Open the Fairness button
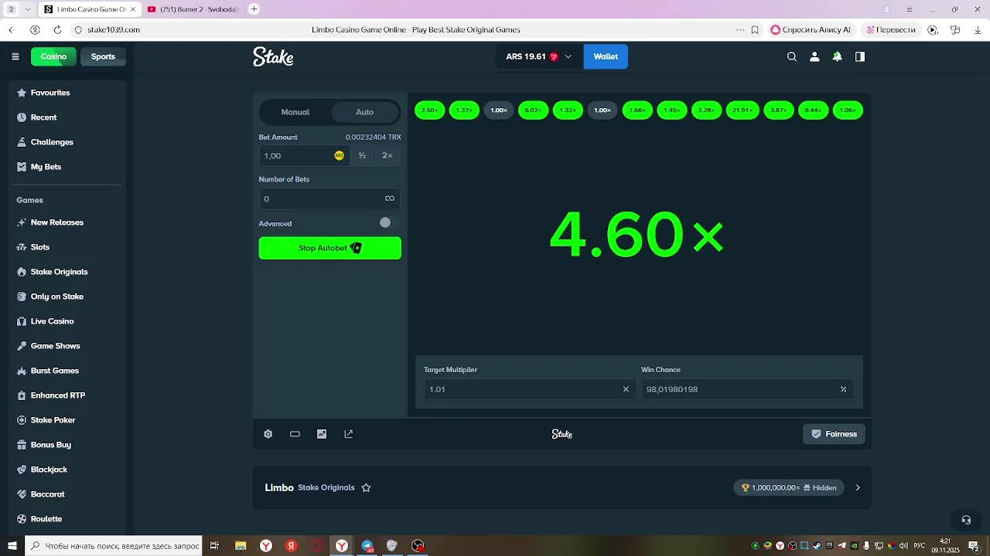Image resolution: width=990 pixels, height=556 pixels. [834, 434]
